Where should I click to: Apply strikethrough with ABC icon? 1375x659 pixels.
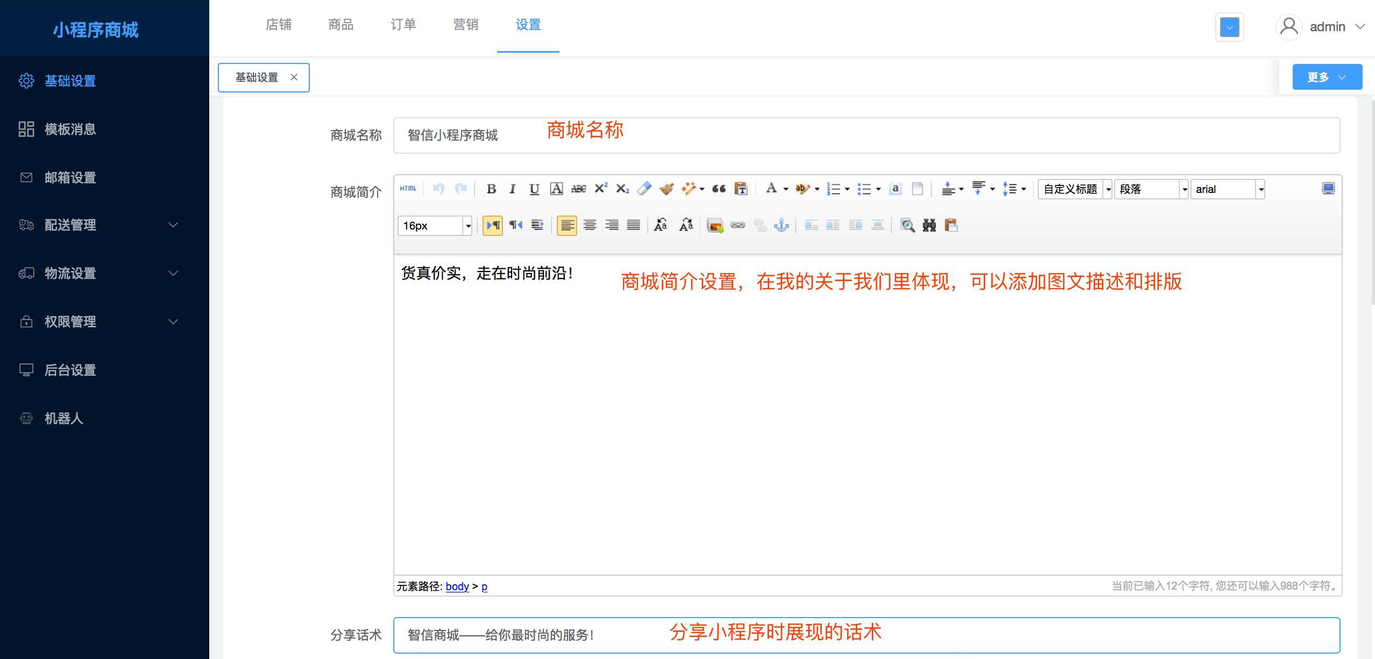point(578,189)
